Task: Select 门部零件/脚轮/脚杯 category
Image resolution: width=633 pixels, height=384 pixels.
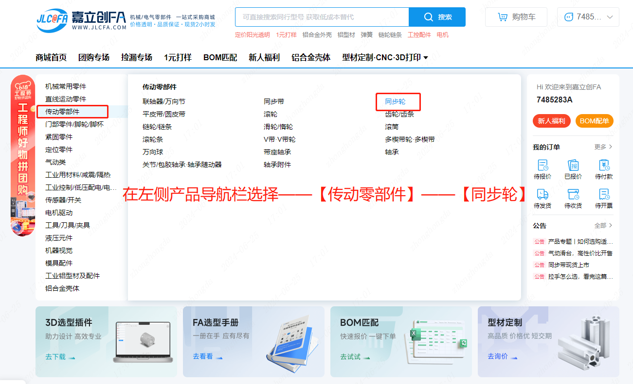Action: [74, 124]
